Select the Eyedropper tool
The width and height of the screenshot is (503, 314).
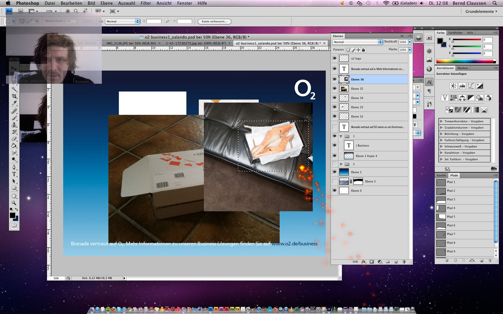(x=14, y=103)
